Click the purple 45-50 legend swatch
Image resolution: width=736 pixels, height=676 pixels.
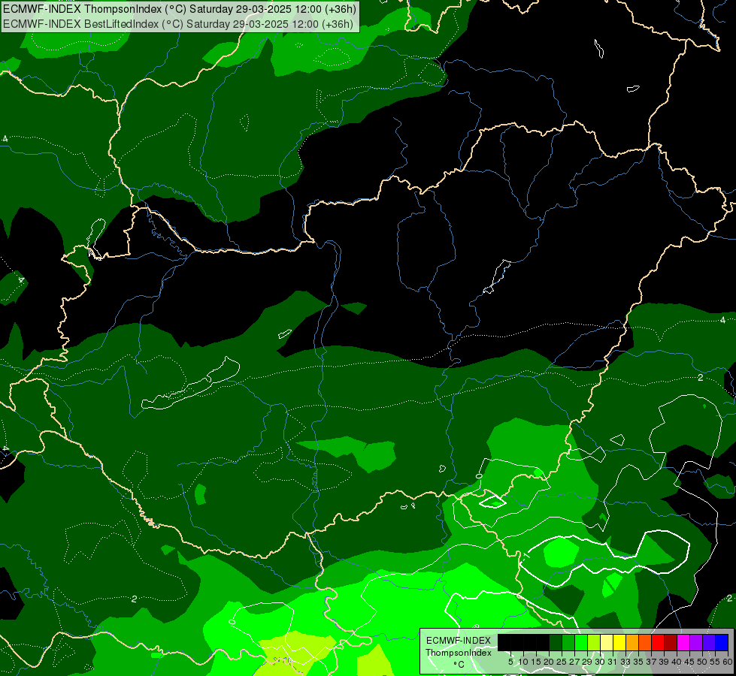696,642
